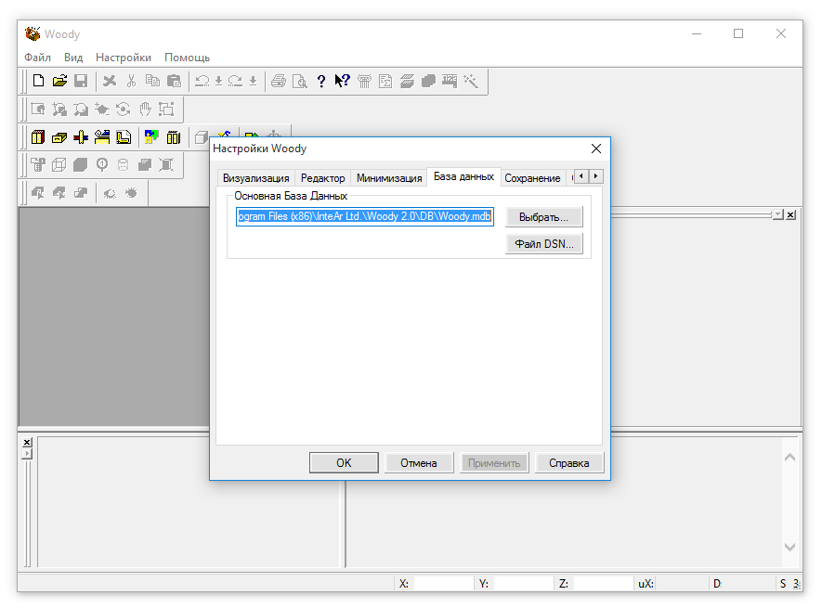Screen dimensions: 822x608
Task: Click the Save floppy disk icon
Action: [81, 81]
